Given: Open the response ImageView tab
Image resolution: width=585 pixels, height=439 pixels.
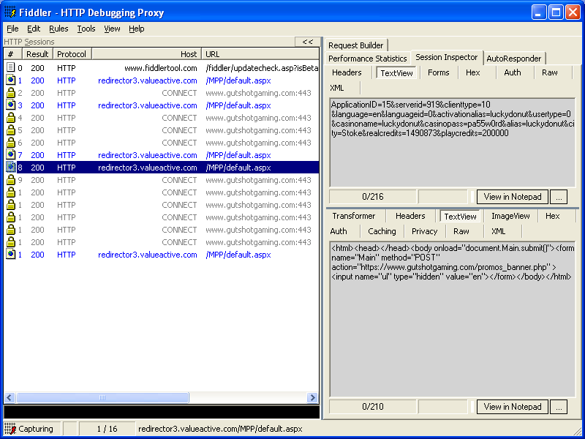Looking at the screenshot, I should [510, 216].
